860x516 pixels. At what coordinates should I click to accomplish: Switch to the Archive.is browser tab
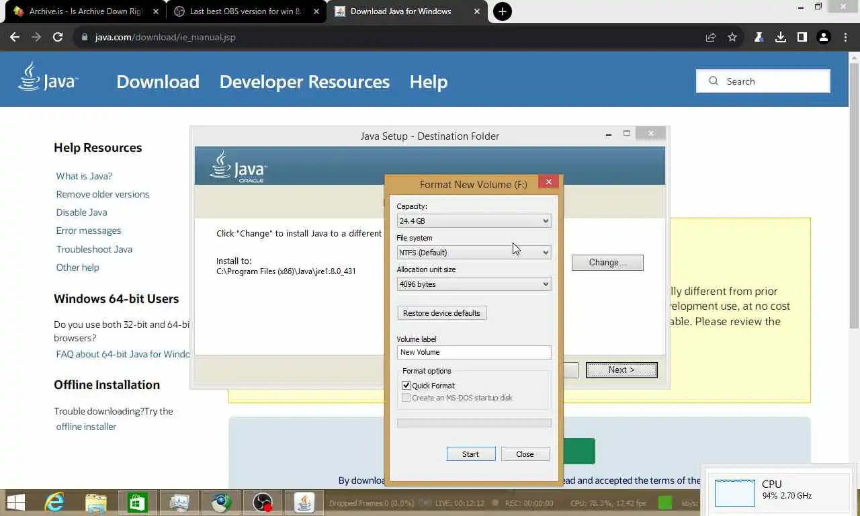tap(83, 11)
